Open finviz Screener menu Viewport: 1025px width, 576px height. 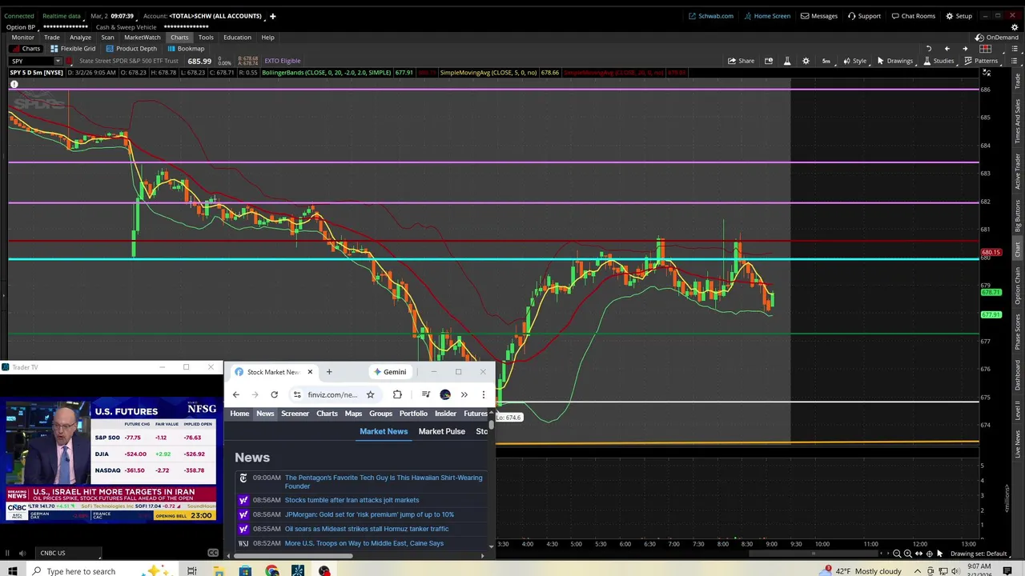295,414
